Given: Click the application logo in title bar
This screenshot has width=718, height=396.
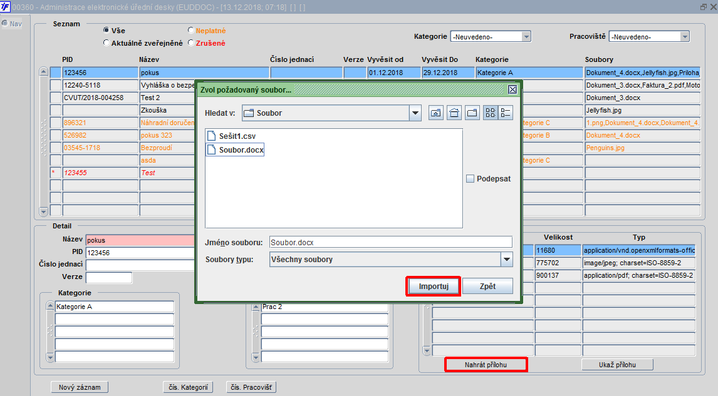Looking at the screenshot, I should [5, 7].
